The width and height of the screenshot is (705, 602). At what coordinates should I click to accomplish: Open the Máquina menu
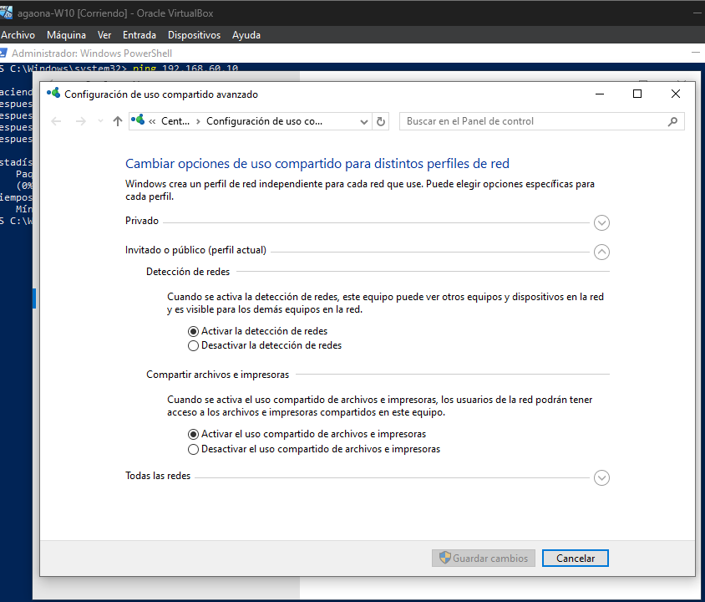coord(66,35)
